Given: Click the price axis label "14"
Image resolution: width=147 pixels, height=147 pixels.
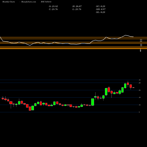Looking at the screenshot, I should [140, 105].
